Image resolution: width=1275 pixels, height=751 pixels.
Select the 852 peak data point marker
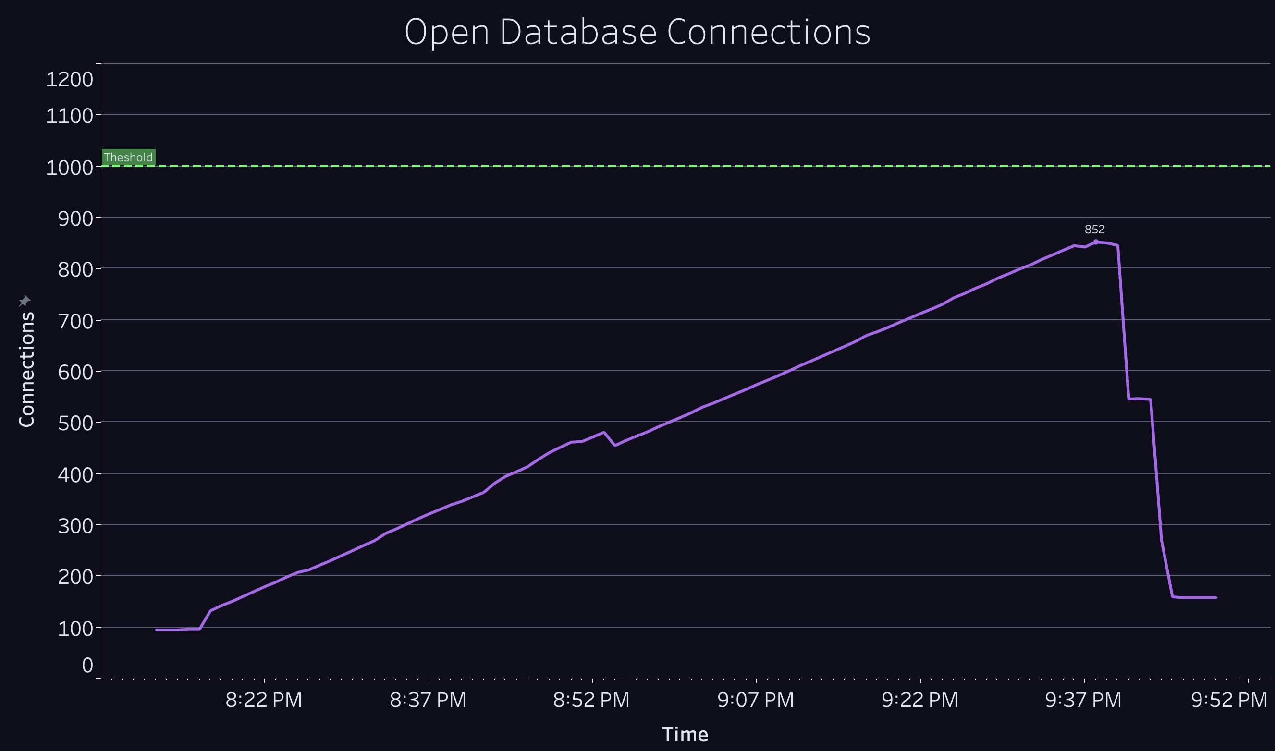click(x=1096, y=242)
